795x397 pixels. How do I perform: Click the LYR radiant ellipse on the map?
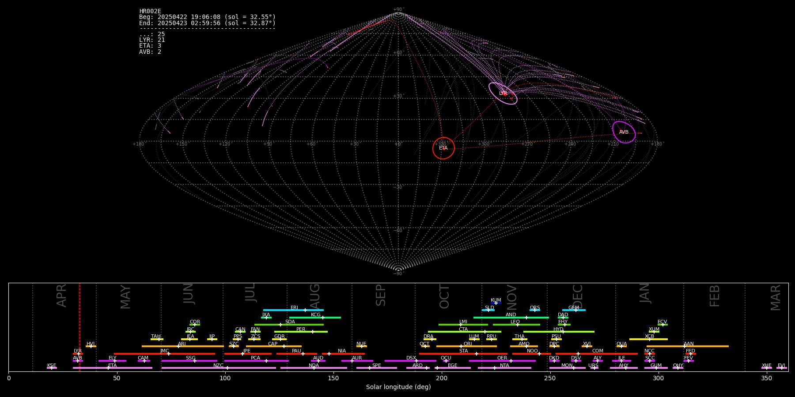503,94
